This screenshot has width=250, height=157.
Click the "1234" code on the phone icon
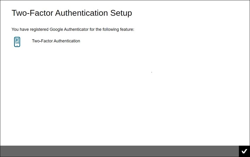(17, 43)
